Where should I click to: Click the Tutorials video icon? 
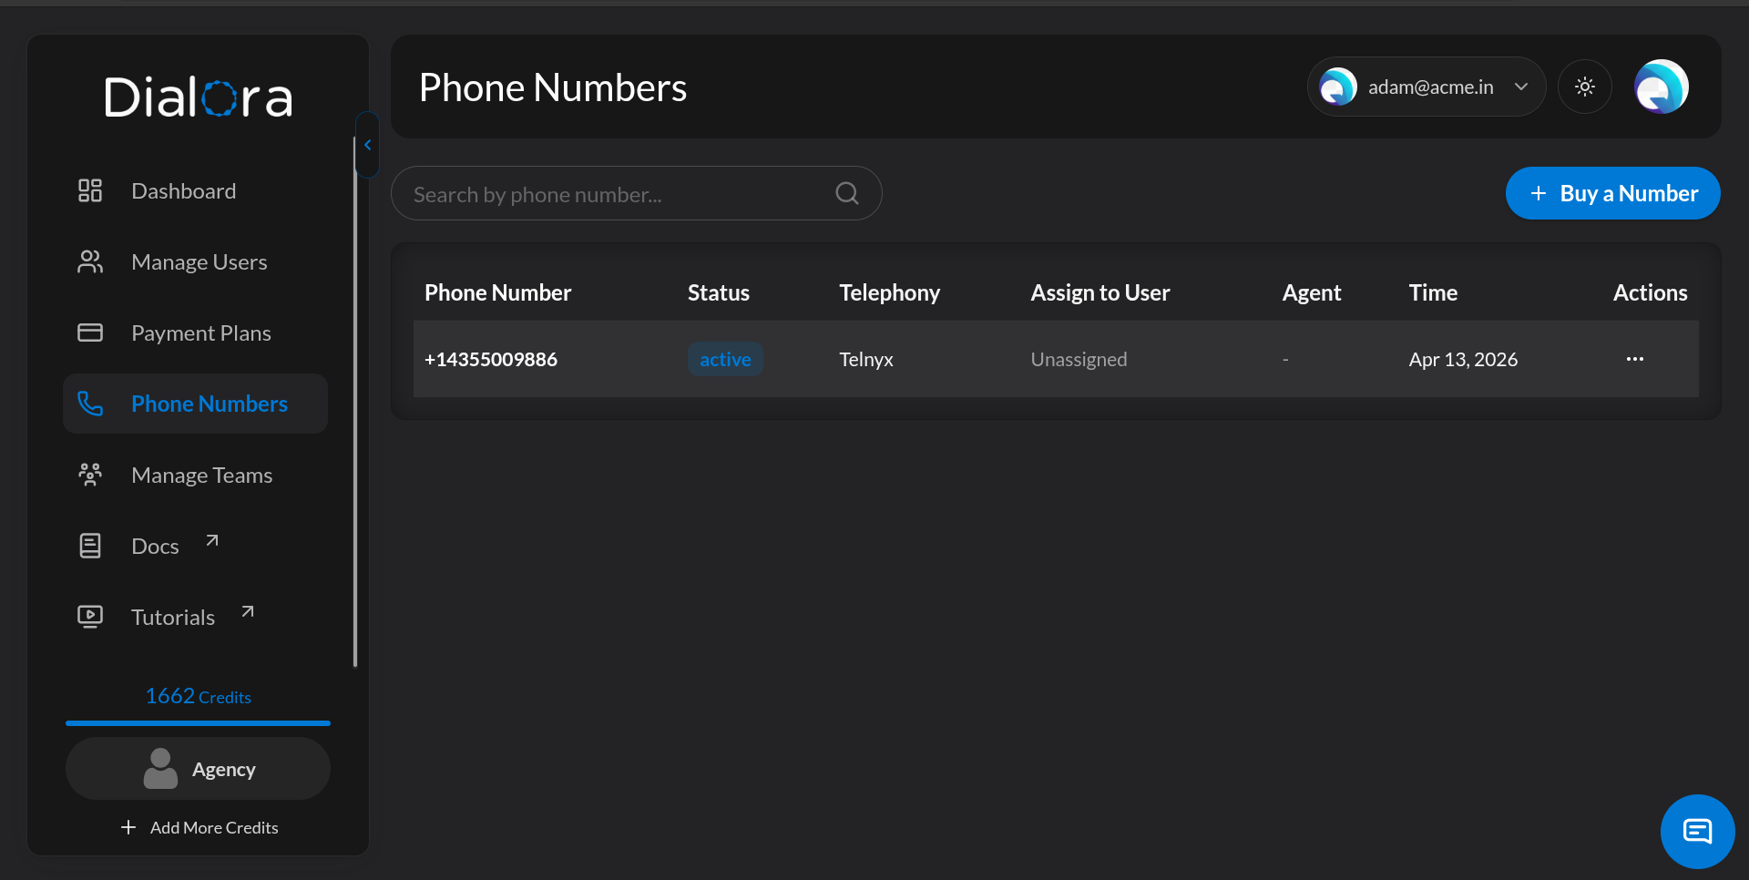90,617
